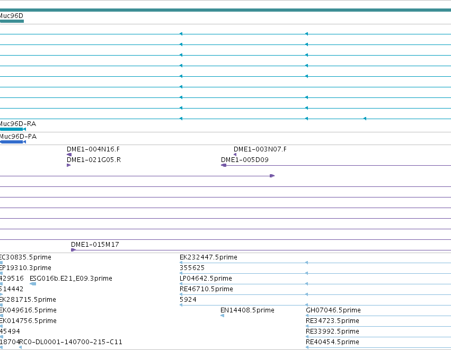Image resolution: width=451 pixels, height=350 pixels.
Task: Open the EK281715.5prime entry
Action: point(28,300)
